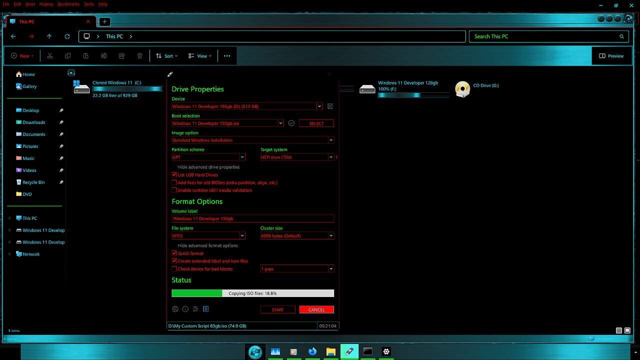Toggle the Preview pane button
The image size is (640, 360).
(x=611, y=56)
